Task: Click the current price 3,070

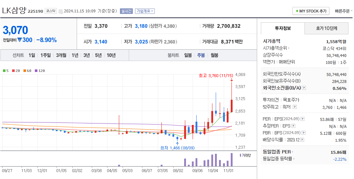Action: click(x=15, y=30)
